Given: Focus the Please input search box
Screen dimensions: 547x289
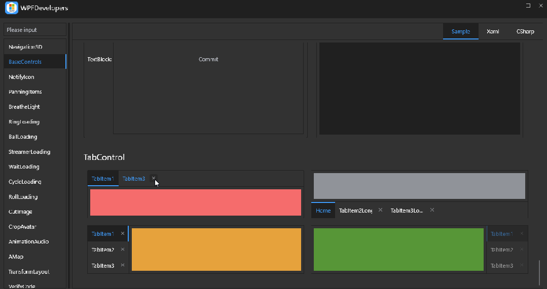Looking at the screenshot, I should (x=35, y=30).
